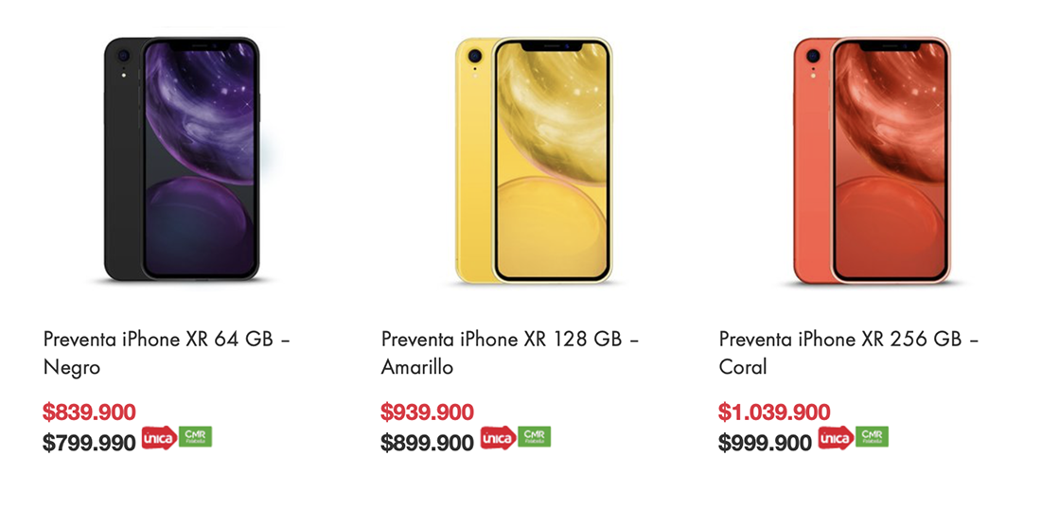Open the Preventa iPhone XR 64 GB title

click(167, 352)
